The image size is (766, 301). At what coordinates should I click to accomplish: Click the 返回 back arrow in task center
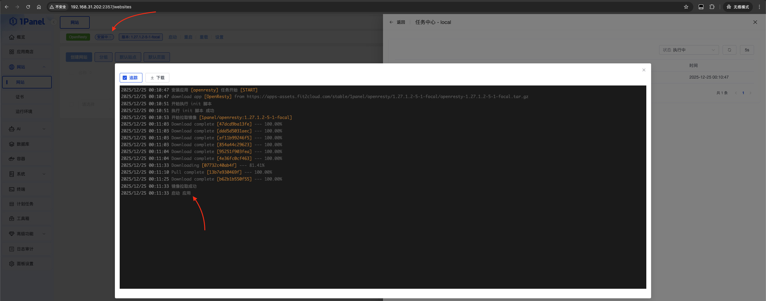[391, 22]
